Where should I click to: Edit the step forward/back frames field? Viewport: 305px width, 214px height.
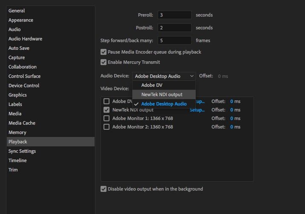point(174,40)
